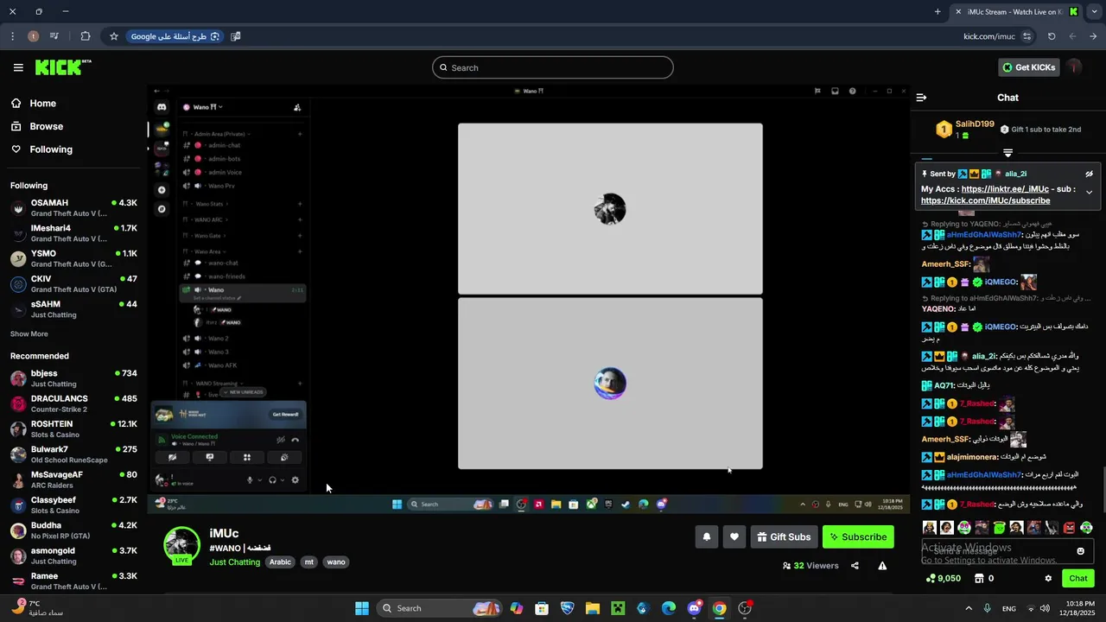The height and width of the screenshot is (622, 1106).
Task: Follow iMUc with the heart button
Action: 734,536
